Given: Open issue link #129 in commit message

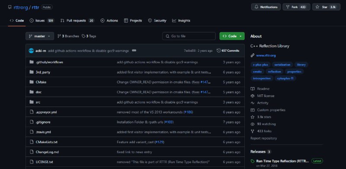Looking at the screenshot, I should (159, 142).
